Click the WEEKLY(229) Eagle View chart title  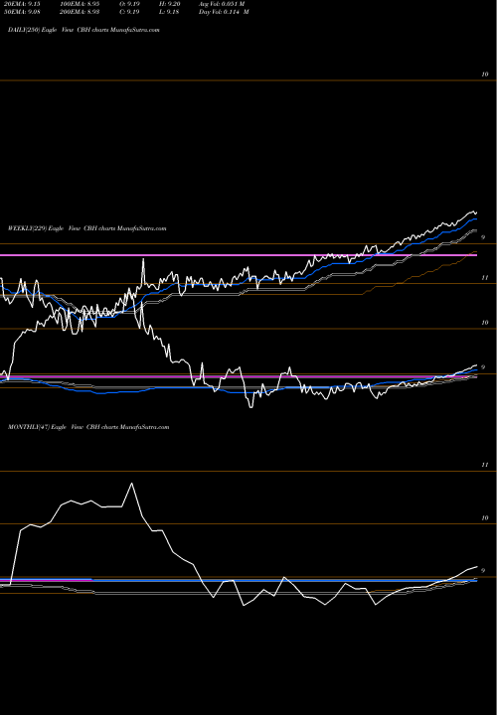pos(87,228)
